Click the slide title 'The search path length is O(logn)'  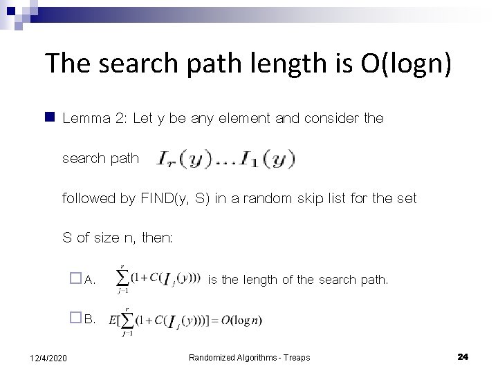pos(248,64)
